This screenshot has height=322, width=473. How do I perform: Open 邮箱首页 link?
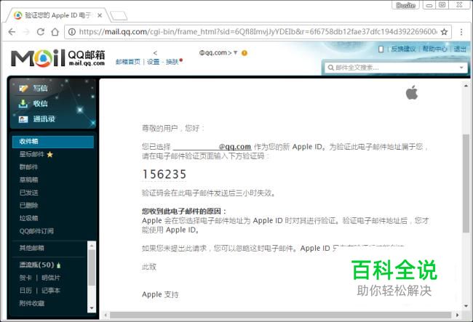pyautogui.click(x=128, y=62)
